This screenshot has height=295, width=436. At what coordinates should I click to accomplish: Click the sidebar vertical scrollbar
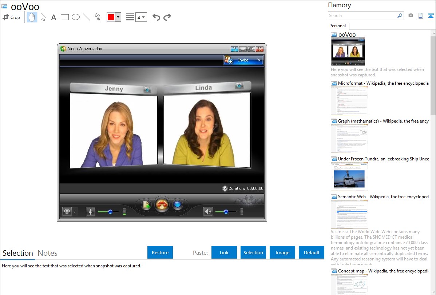(433, 75)
